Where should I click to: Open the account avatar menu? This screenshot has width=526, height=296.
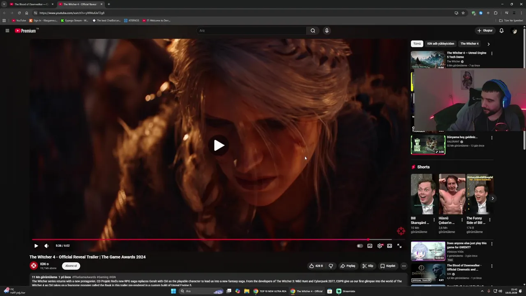click(514, 31)
